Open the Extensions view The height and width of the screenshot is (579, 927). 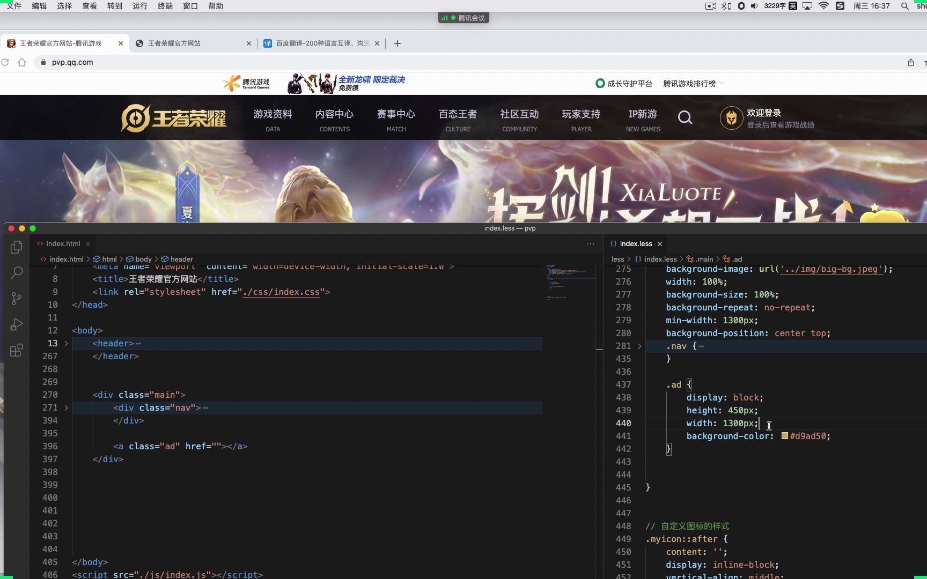click(17, 351)
